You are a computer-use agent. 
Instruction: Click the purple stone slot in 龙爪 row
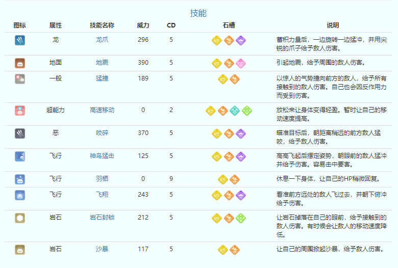point(241,40)
